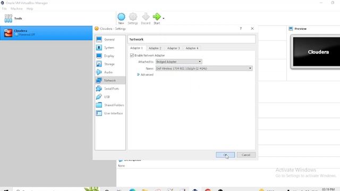Switch to the Adapter 2 tab

pos(155,48)
